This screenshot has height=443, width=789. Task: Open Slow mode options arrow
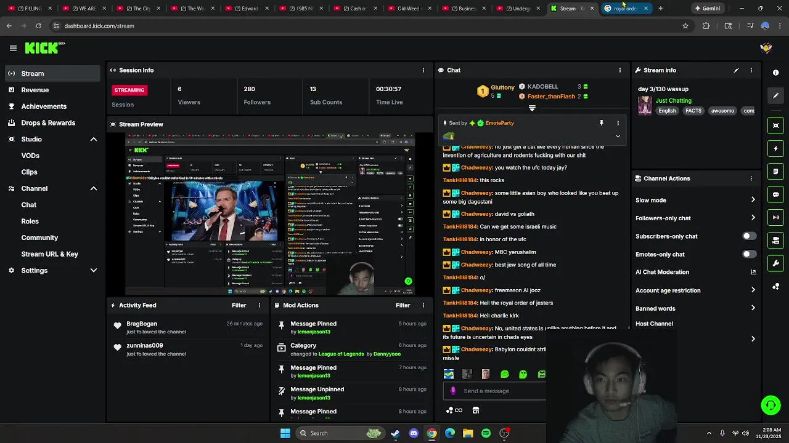(x=753, y=200)
